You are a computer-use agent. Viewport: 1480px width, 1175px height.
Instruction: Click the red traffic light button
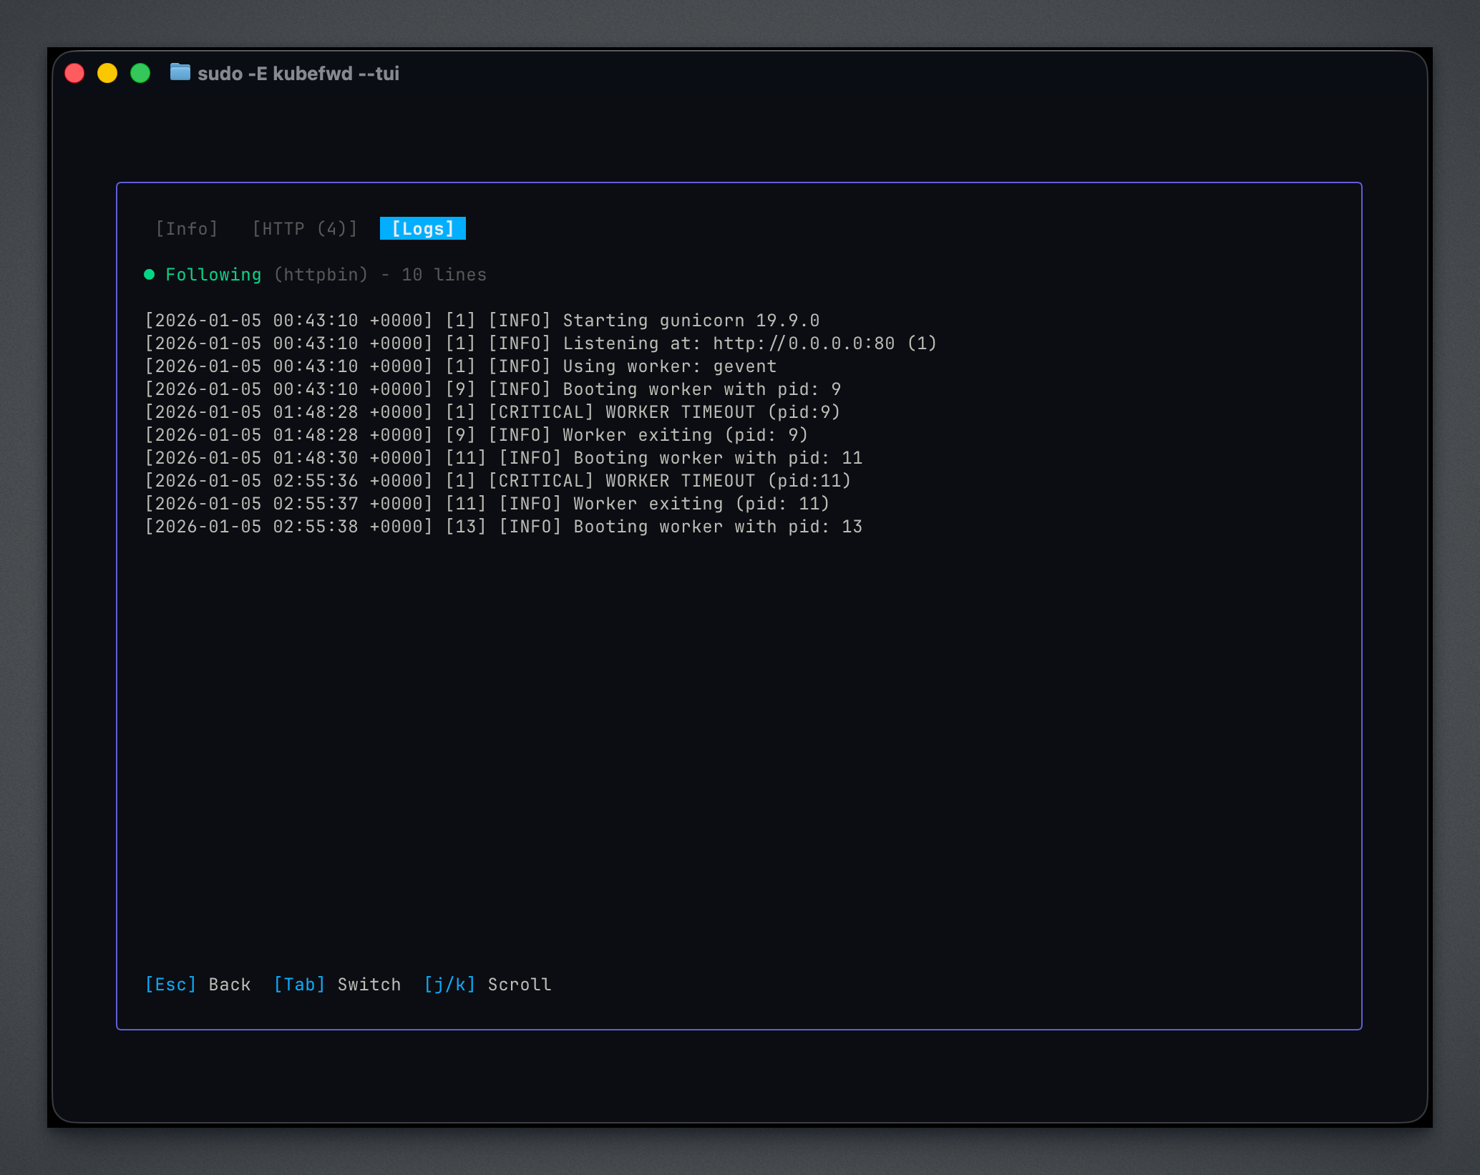click(x=74, y=72)
